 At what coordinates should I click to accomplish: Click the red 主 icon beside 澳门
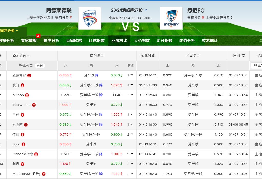click(x=23, y=85)
